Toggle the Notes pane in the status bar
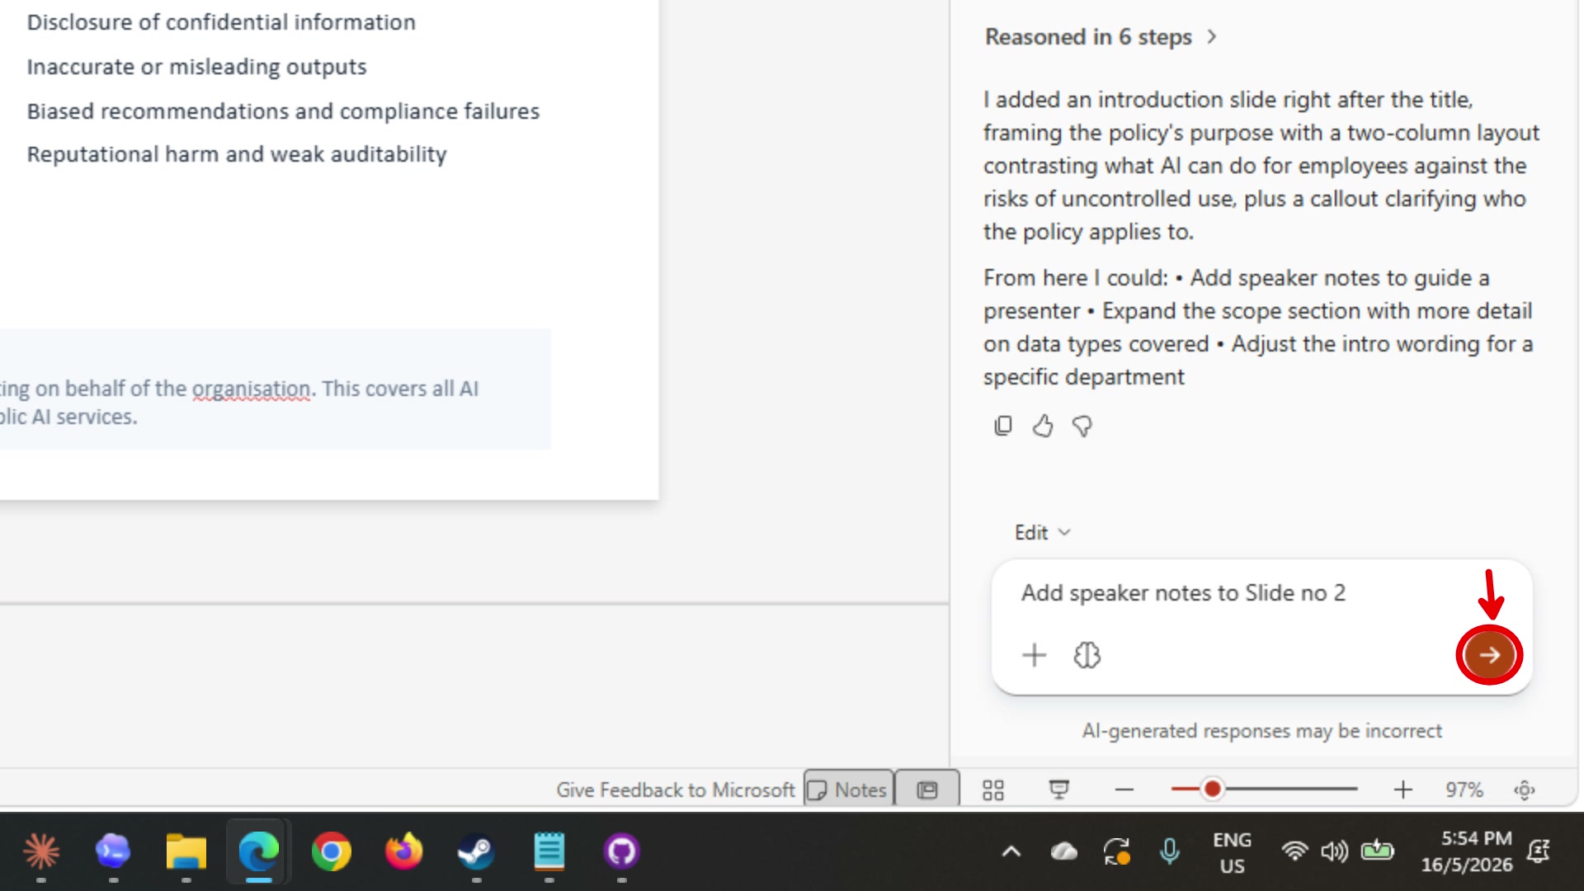The height and width of the screenshot is (891, 1584). (x=848, y=790)
